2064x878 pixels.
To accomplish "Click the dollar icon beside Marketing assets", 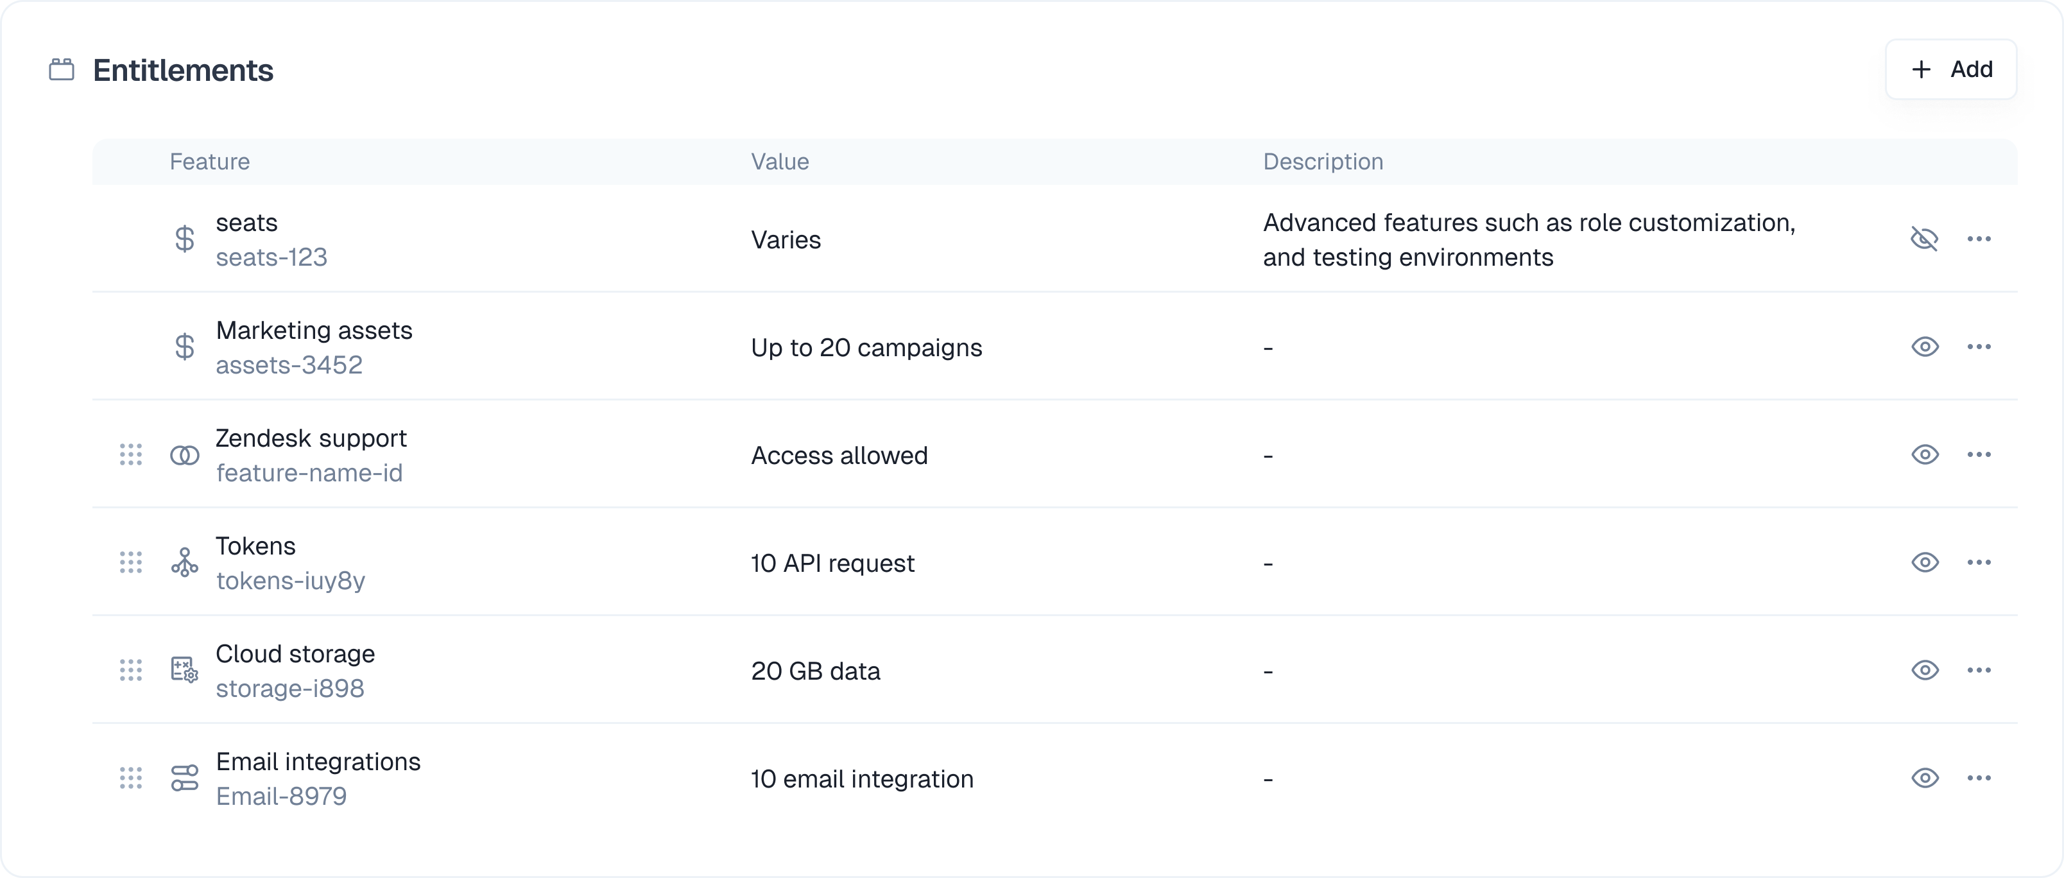I will (184, 347).
